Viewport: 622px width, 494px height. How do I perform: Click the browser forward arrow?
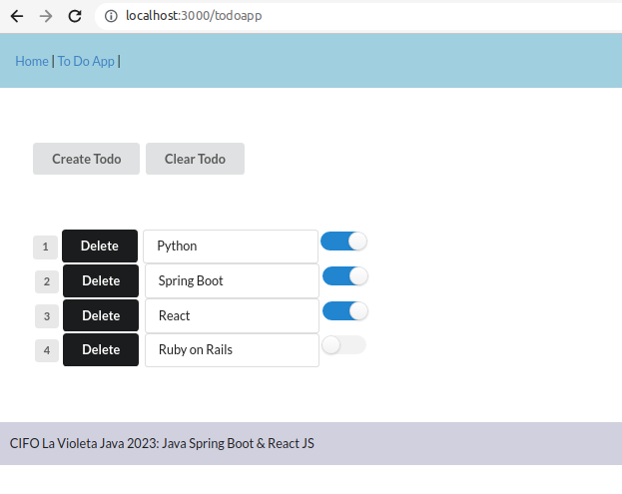pyautogui.click(x=46, y=16)
